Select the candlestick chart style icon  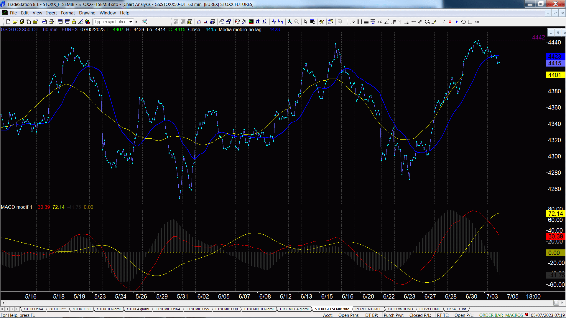click(x=265, y=21)
